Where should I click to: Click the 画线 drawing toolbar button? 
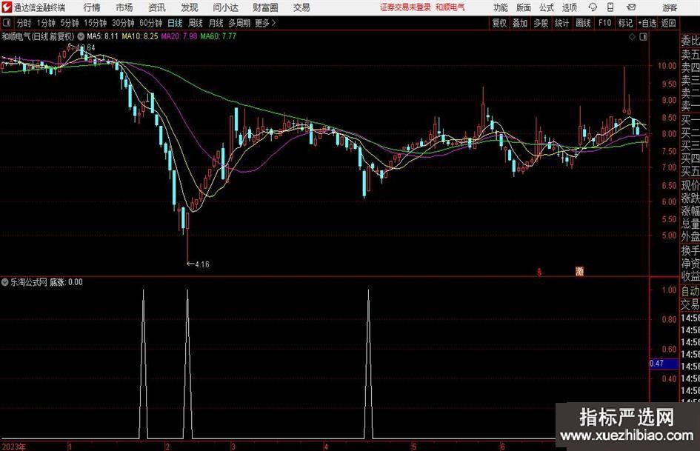click(x=584, y=23)
